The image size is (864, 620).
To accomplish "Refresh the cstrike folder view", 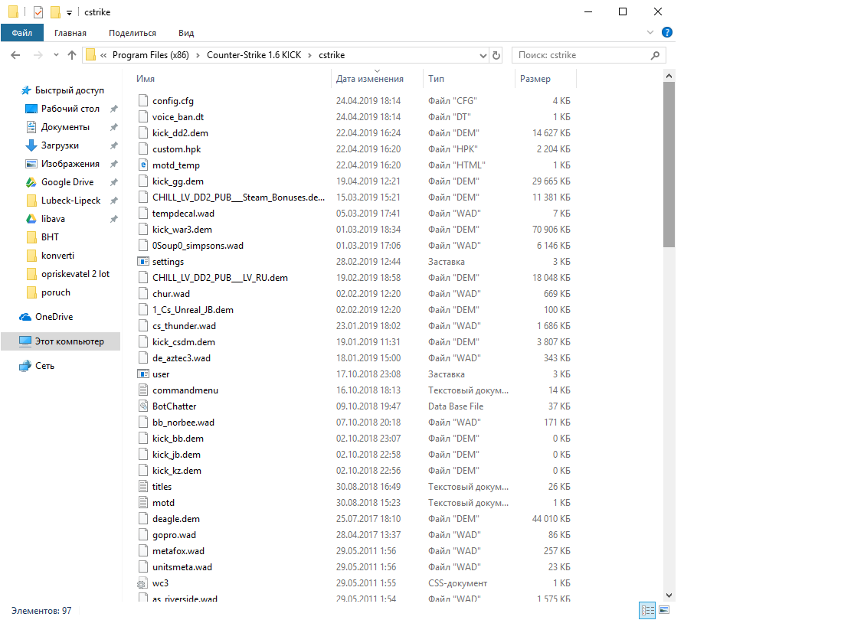I will [x=496, y=55].
